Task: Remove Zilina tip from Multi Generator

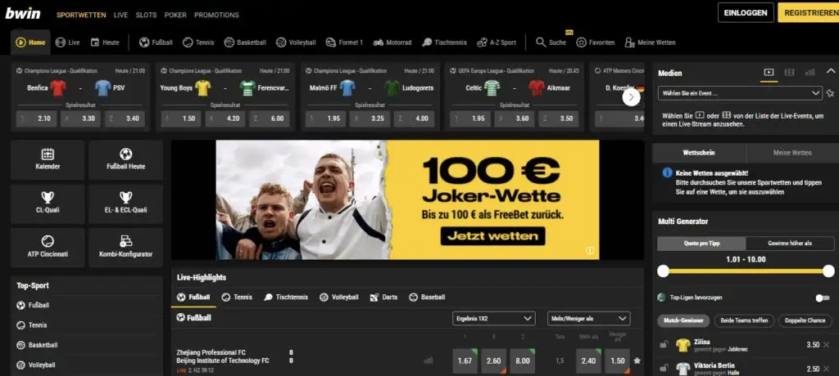Action: point(827,345)
